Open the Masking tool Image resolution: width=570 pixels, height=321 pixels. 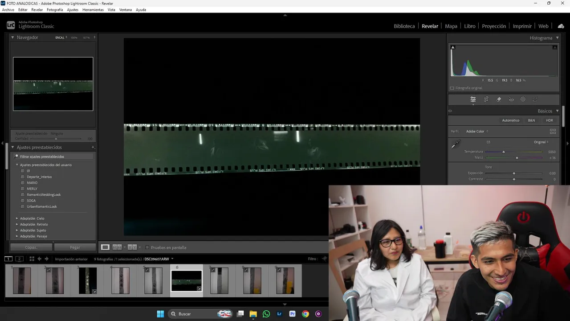tap(523, 99)
